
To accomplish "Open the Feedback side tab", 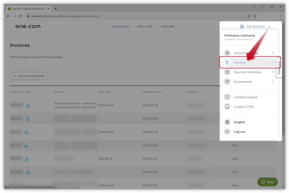I will point(279,68).
